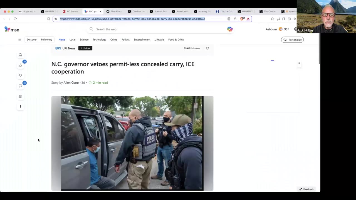Click the share article icon in sidebar
The width and height of the screenshot is (356, 200).
point(20,96)
